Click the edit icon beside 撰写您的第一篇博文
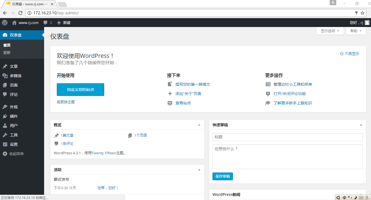 170,84
